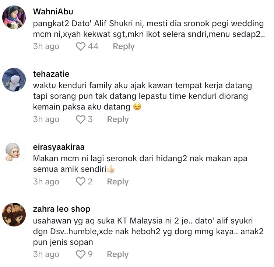Reply to WahniAbu's comment
This screenshot has width=274, height=267.
pyautogui.click(x=124, y=46)
